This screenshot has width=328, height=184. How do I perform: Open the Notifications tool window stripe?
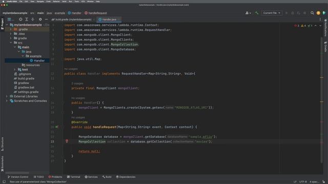point(325,28)
